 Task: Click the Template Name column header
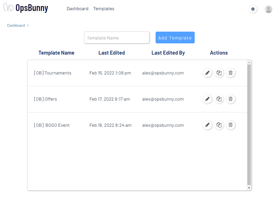[x=56, y=53]
